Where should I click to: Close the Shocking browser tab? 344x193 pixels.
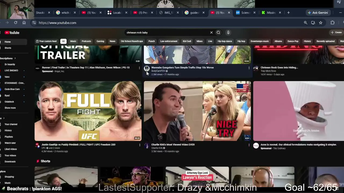pyautogui.click(x=49, y=13)
